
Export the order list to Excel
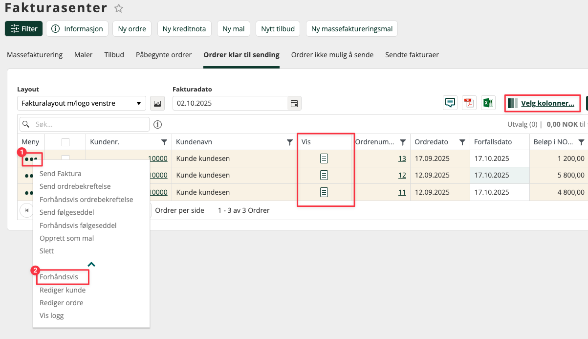click(x=488, y=103)
